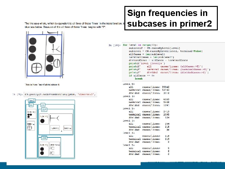Click the tablet line drawing with blue box
Viewport: 225px width, 169px height.
44,55
